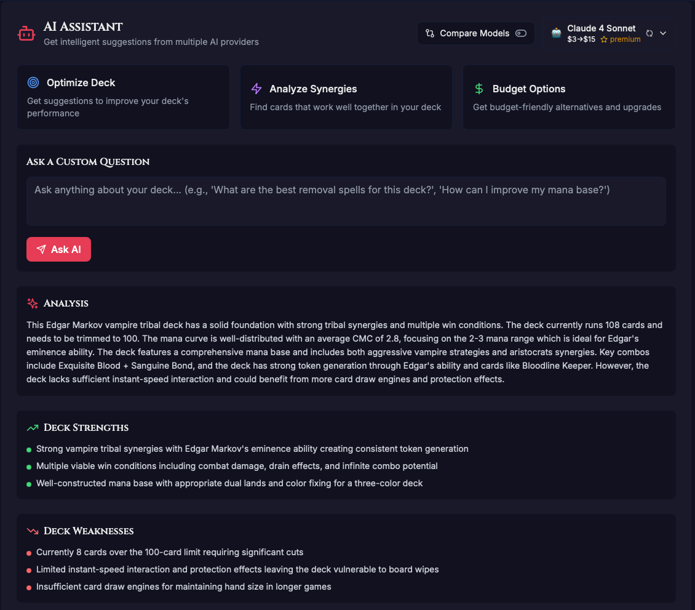Click the trending-down icon by Deck Weaknesses
The width and height of the screenshot is (695, 610).
33,531
